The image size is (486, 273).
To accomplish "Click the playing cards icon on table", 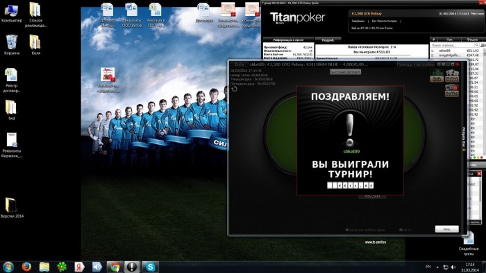I will [451, 76].
